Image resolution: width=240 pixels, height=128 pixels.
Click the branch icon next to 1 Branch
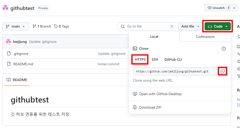point(34,26)
